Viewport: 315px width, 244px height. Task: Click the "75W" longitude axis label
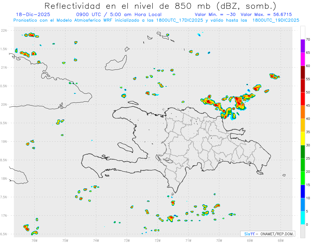click(x=65, y=240)
